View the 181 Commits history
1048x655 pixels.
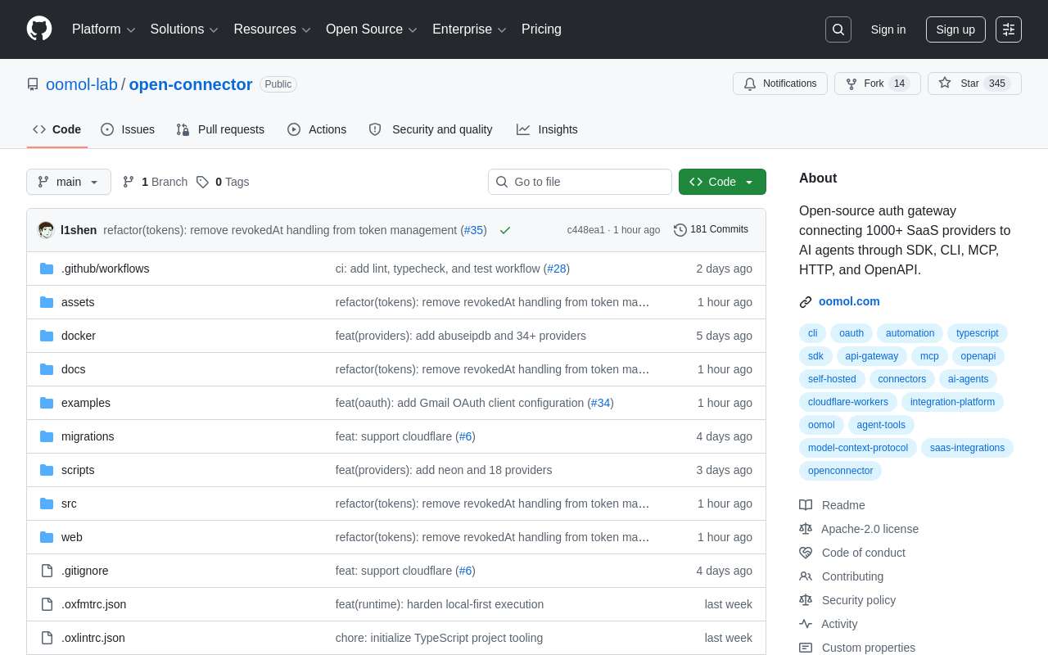711,230
